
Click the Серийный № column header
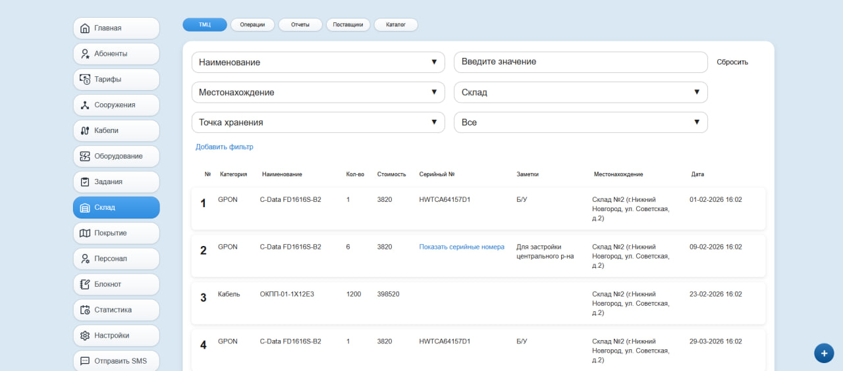(x=437, y=175)
